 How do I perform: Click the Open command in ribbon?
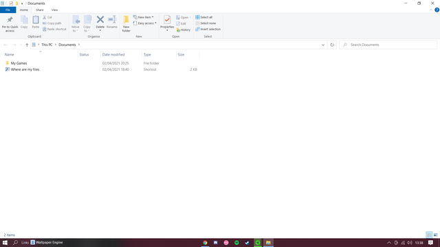[184, 17]
